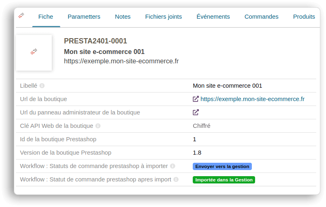Switch to the Commandes tab
This screenshot has height=207, width=326.
(x=261, y=17)
